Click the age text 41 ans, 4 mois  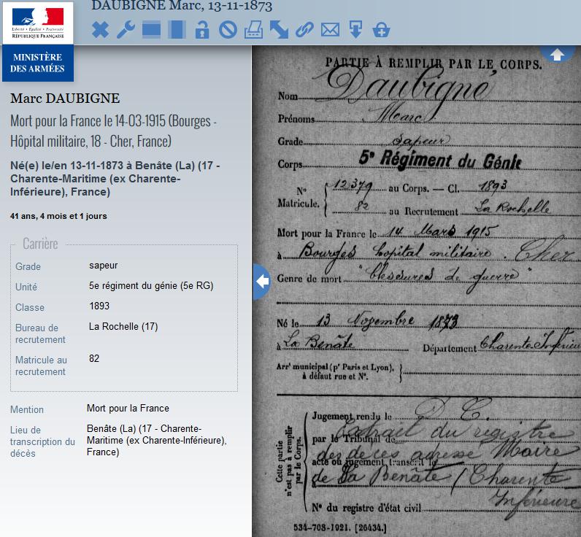pos(58,216)
